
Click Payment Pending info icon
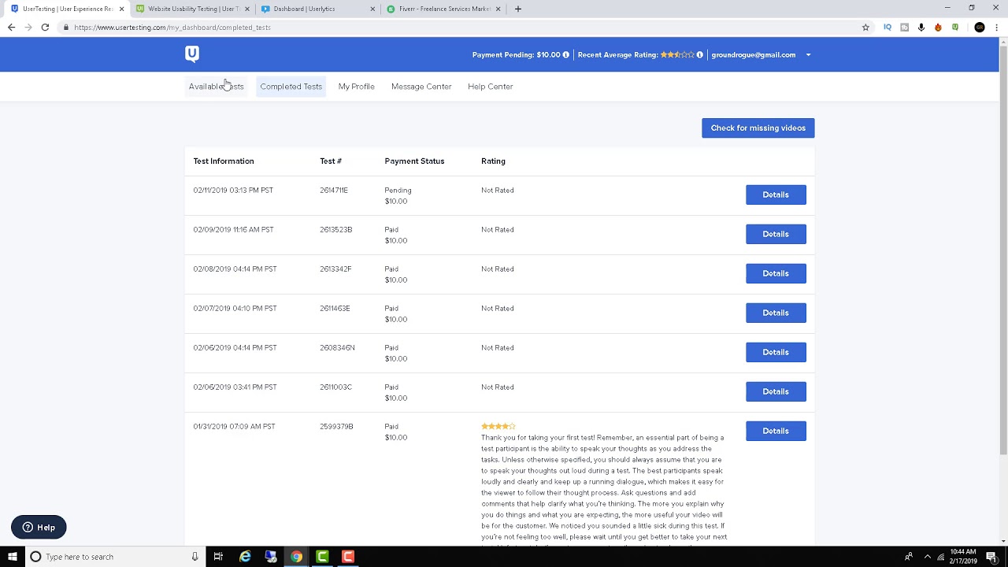[x=566, y=55]
